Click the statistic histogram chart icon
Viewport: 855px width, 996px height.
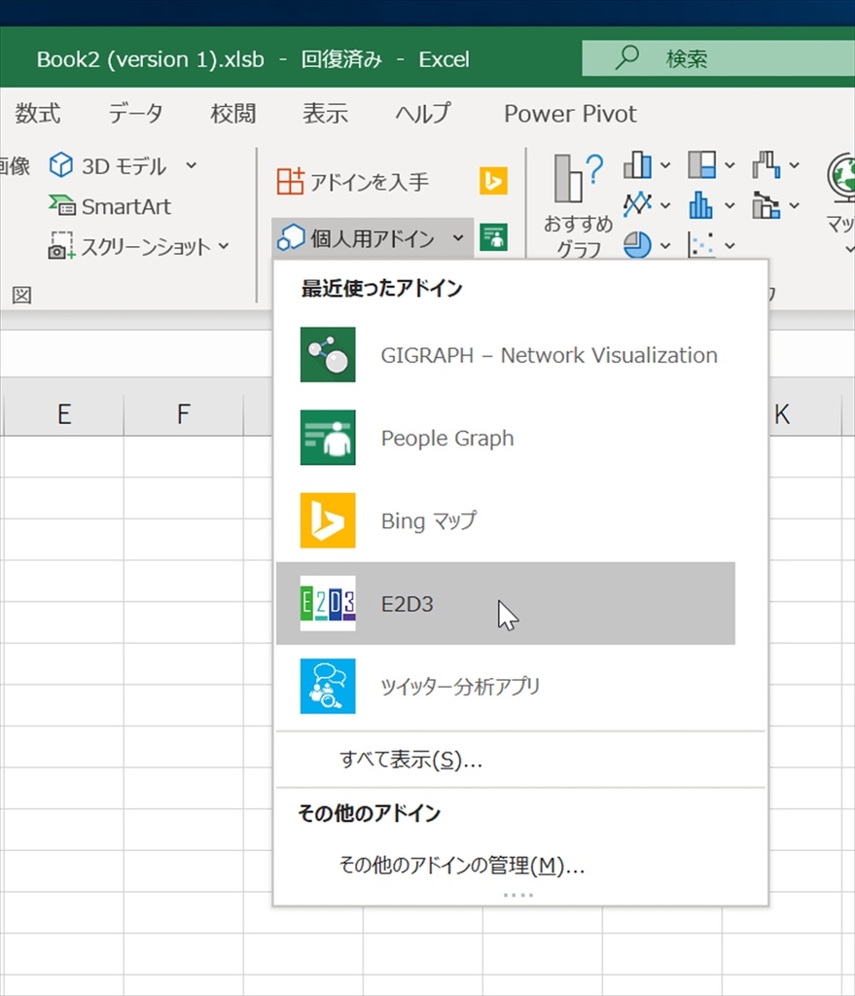(702, 205)
